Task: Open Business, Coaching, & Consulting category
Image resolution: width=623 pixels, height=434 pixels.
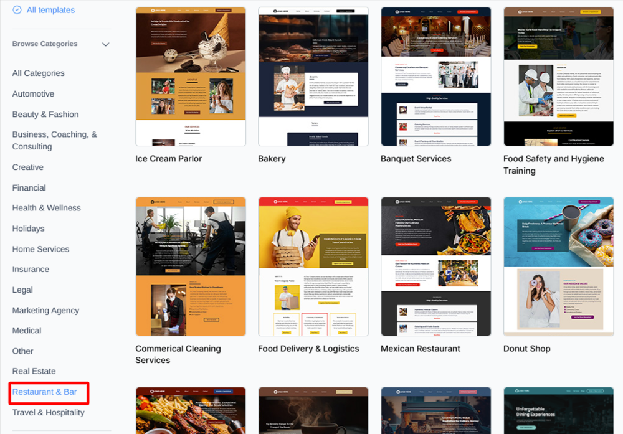Action: (x=54, y=141)
